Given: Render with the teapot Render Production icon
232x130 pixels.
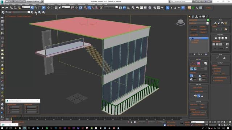Looking at the screenshot, I should click(x=162, y=8).
